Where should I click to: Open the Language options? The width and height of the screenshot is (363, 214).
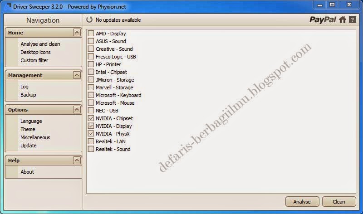click(x=31, y=121)
